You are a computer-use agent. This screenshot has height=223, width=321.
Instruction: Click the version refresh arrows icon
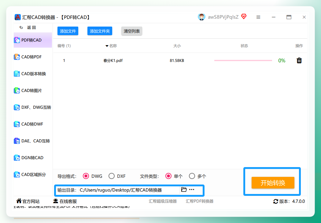tap(275, 201)
